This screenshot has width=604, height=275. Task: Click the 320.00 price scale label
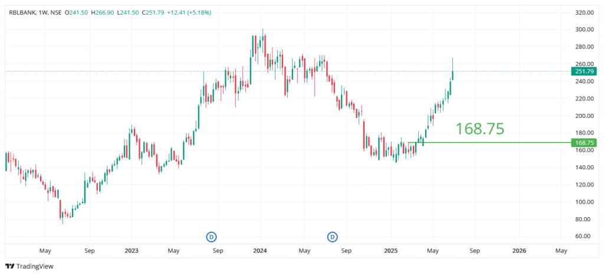(583, 12)
